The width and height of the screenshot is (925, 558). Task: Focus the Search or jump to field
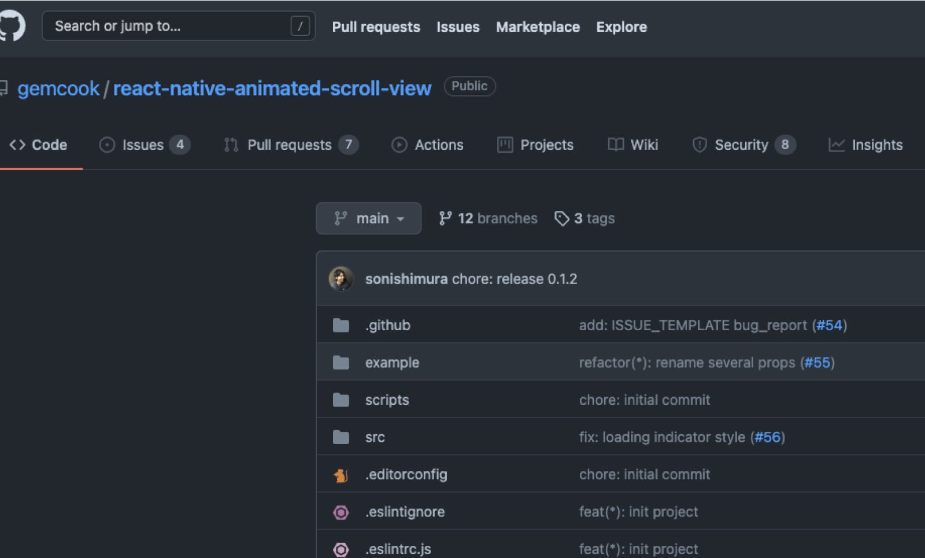tap(178, 26)
